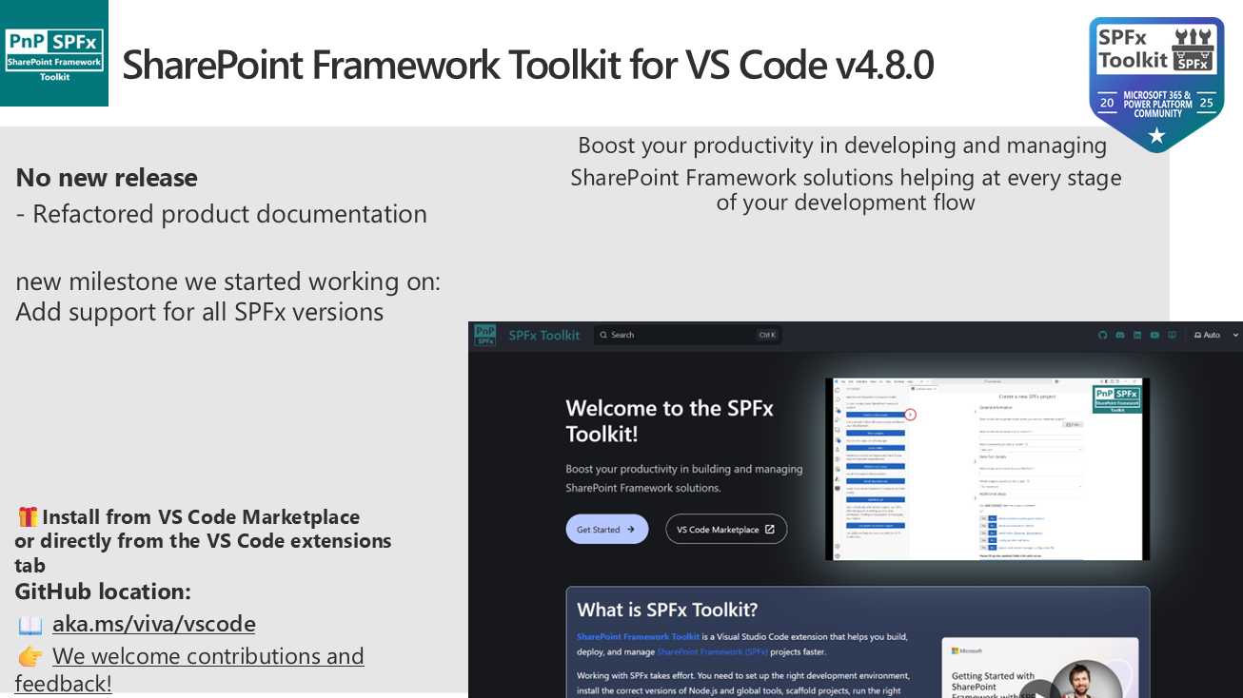Click the Get Started button
Viewport: 1243px width, 698px height.
[607, 529]
